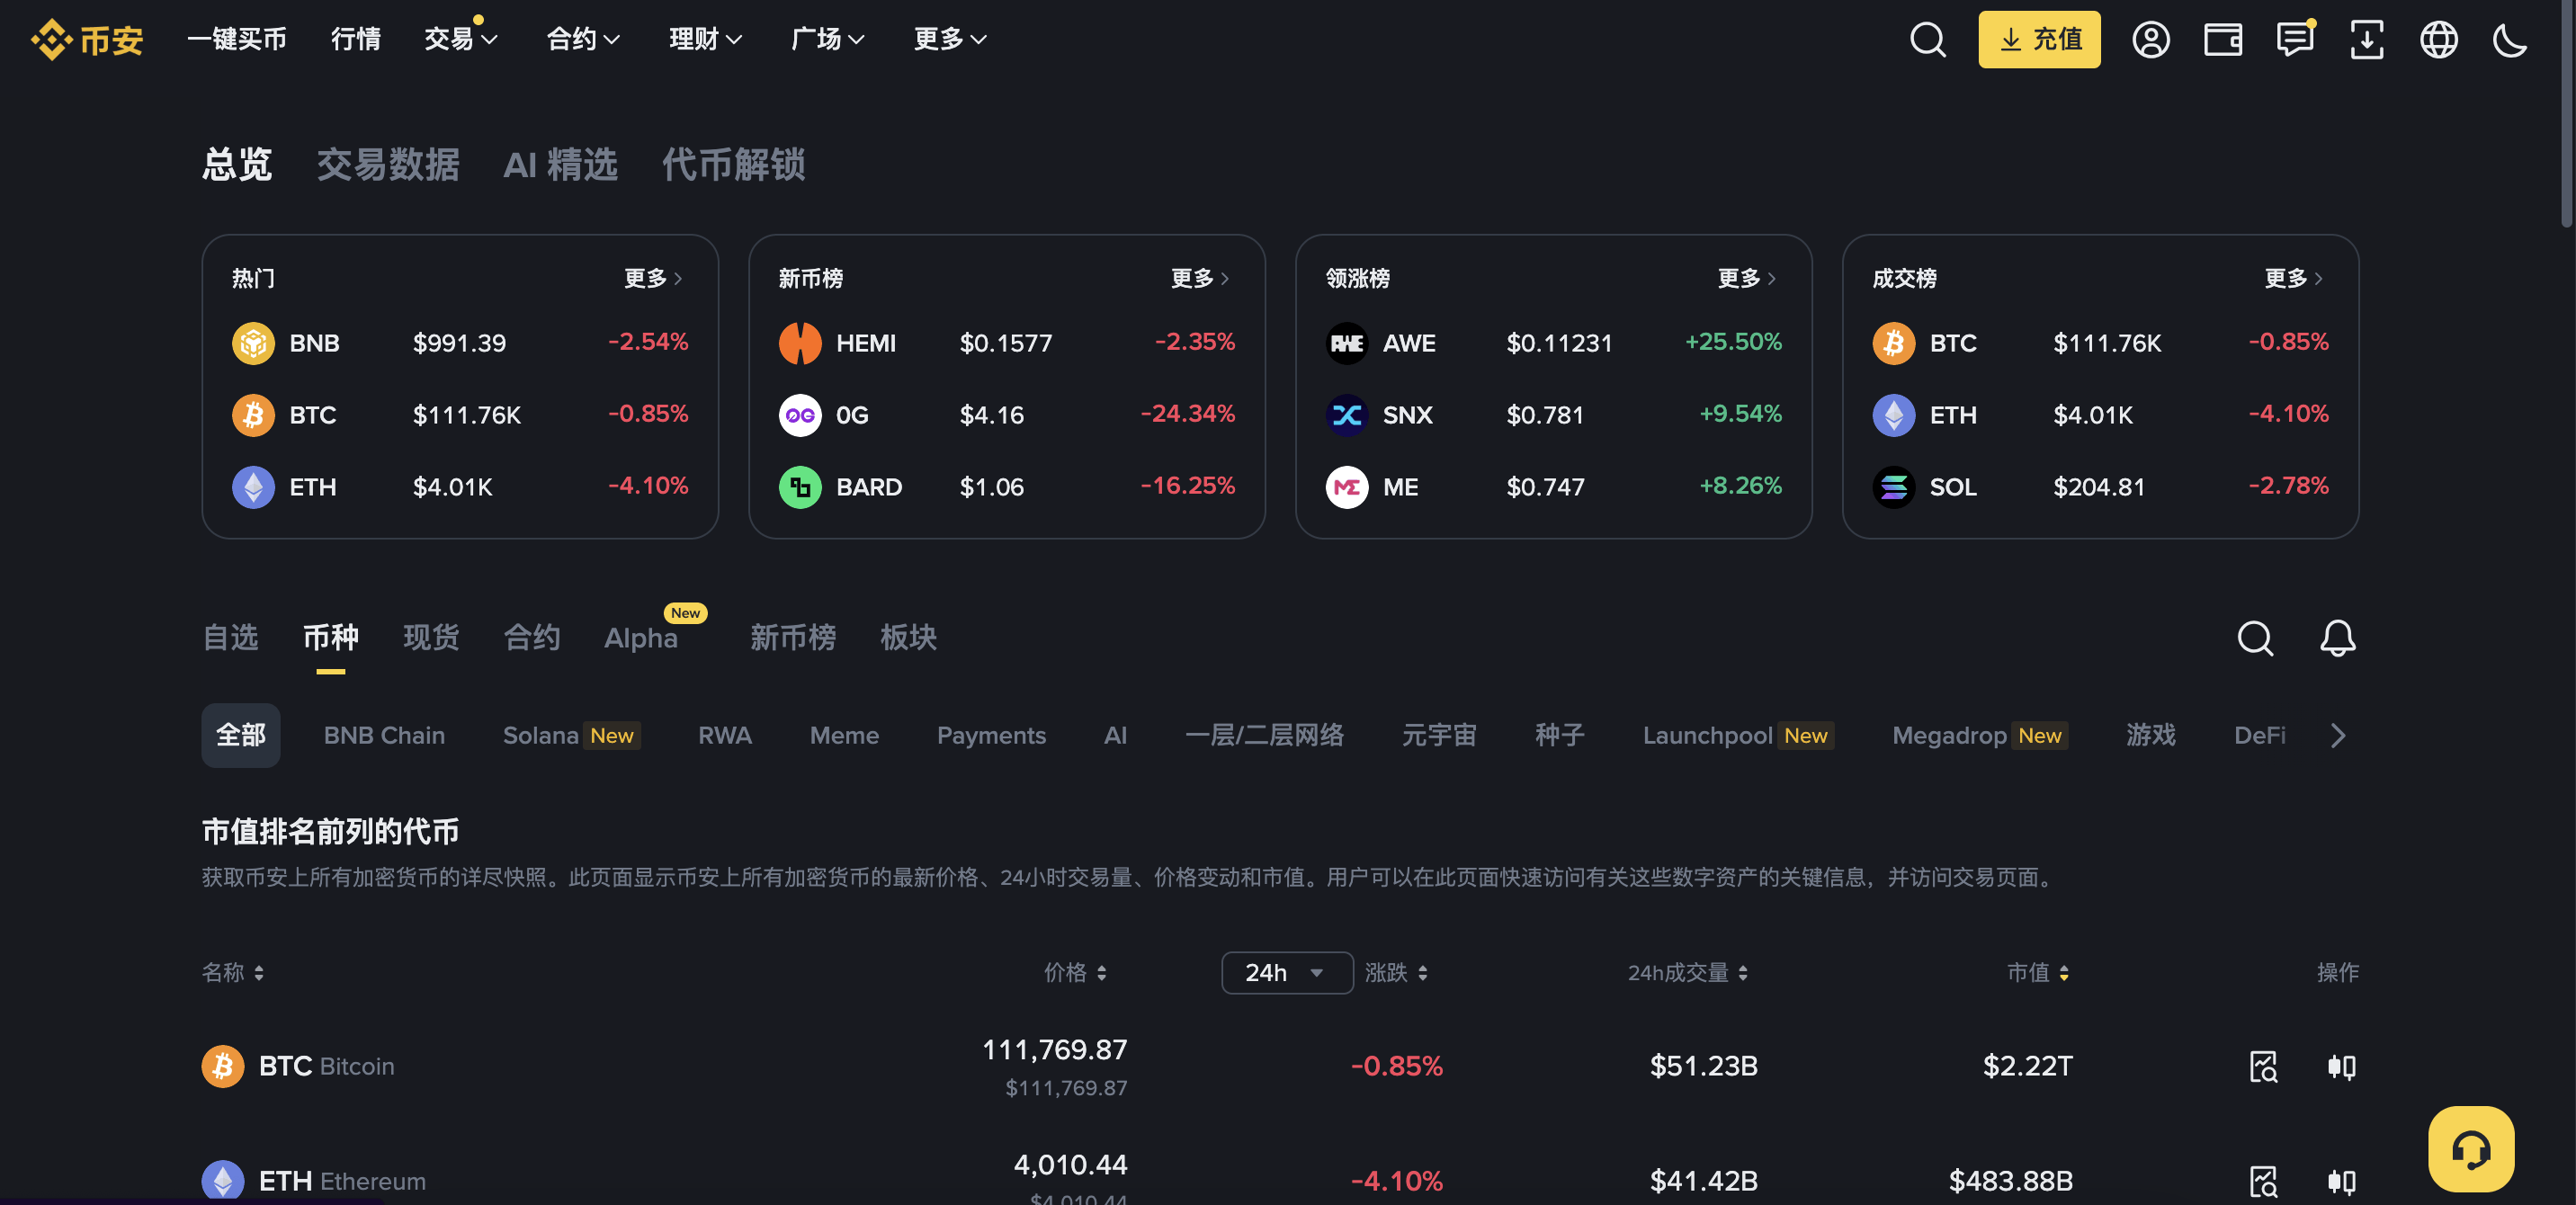Click 更多 in the 成交榜 card
This screenshot has width=2576, height=1205.
(2294, 278)
